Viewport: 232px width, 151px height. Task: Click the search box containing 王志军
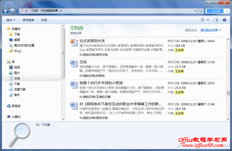point(215,11)
